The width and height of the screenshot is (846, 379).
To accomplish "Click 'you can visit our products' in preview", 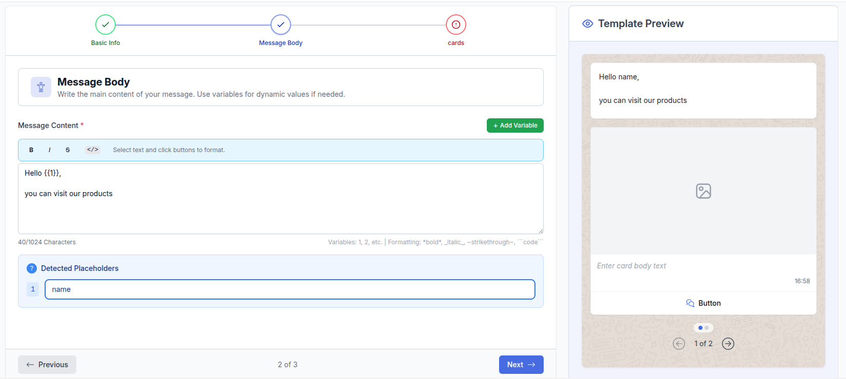I will point(643,100).
